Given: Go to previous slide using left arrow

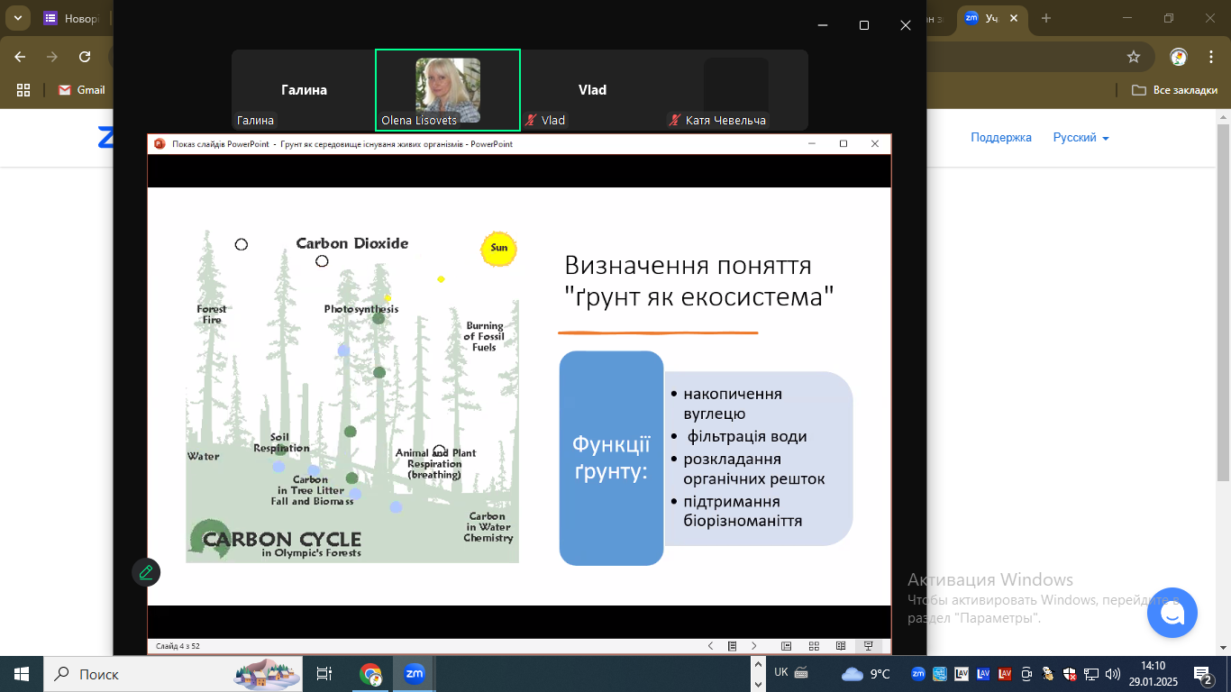Looking at the screenshot, I should [710, 646].
